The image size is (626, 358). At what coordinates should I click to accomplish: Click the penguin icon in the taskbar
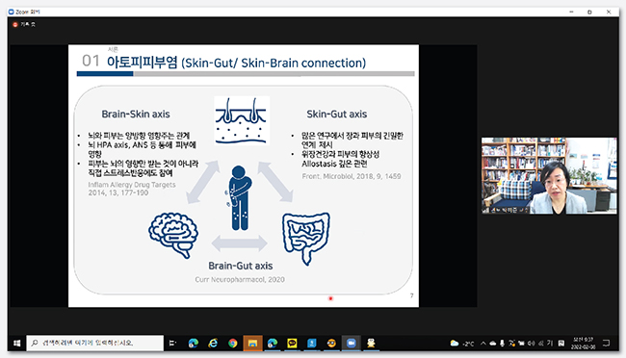(371, 344)
